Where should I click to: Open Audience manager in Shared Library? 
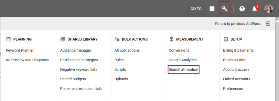[76, 50]
